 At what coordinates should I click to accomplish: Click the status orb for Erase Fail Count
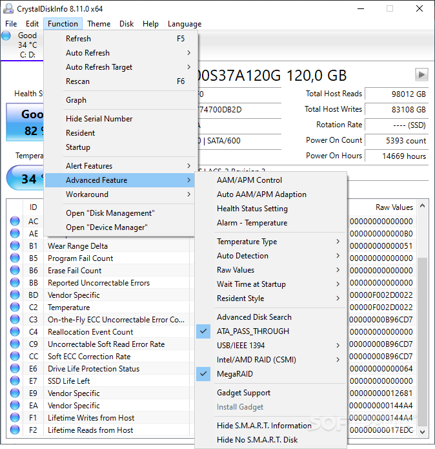(15, 270)
